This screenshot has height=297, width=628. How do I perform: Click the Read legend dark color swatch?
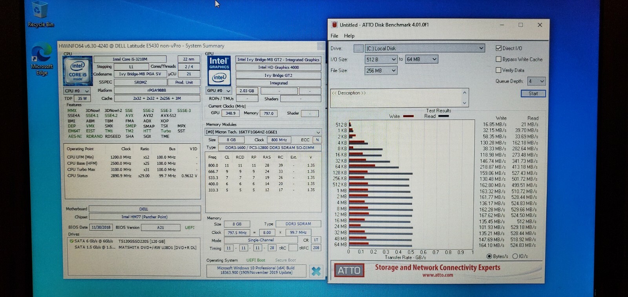(x=443, y=116)
